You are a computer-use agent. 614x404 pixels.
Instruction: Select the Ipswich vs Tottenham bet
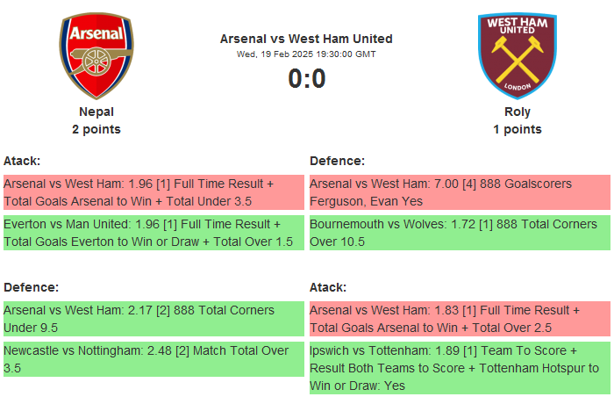[x=459, y=368]
